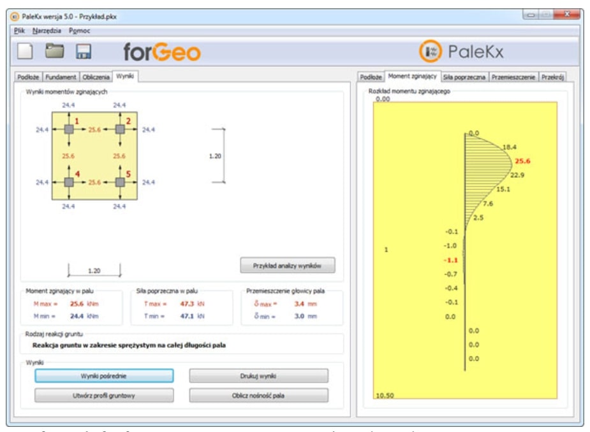
Task: Switch to the Obliczenia tab
Action: point(96,76)
